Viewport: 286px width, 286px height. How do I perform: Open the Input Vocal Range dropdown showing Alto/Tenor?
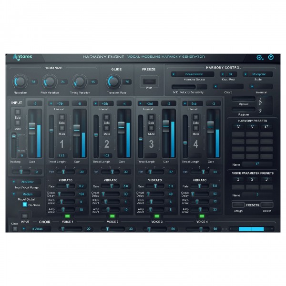click(x=26, y=182)
